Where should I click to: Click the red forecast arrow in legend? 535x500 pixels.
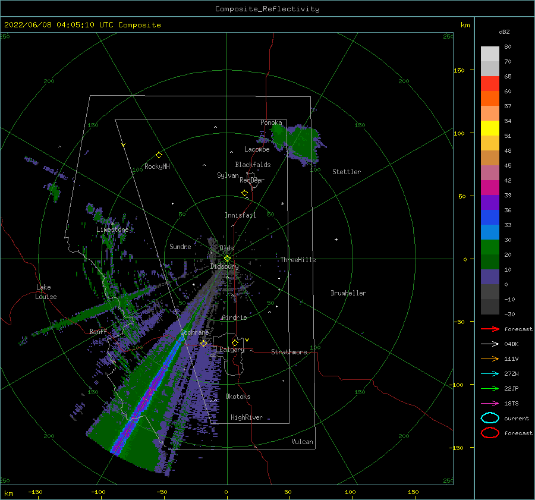(490, 329)
